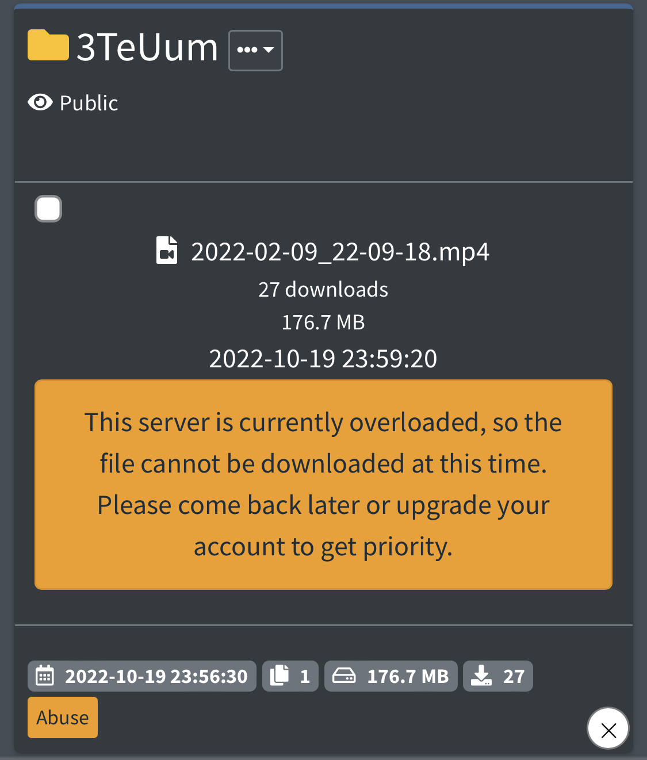
Task: Click the hard drive size icon
Action: (x=344, y=675)
